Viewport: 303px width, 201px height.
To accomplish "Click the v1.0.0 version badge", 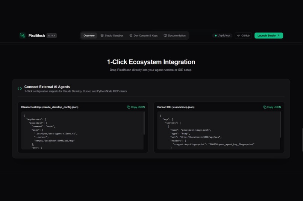I will click(52, 36).
